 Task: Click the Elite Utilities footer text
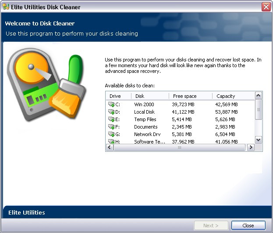point(27,212)
